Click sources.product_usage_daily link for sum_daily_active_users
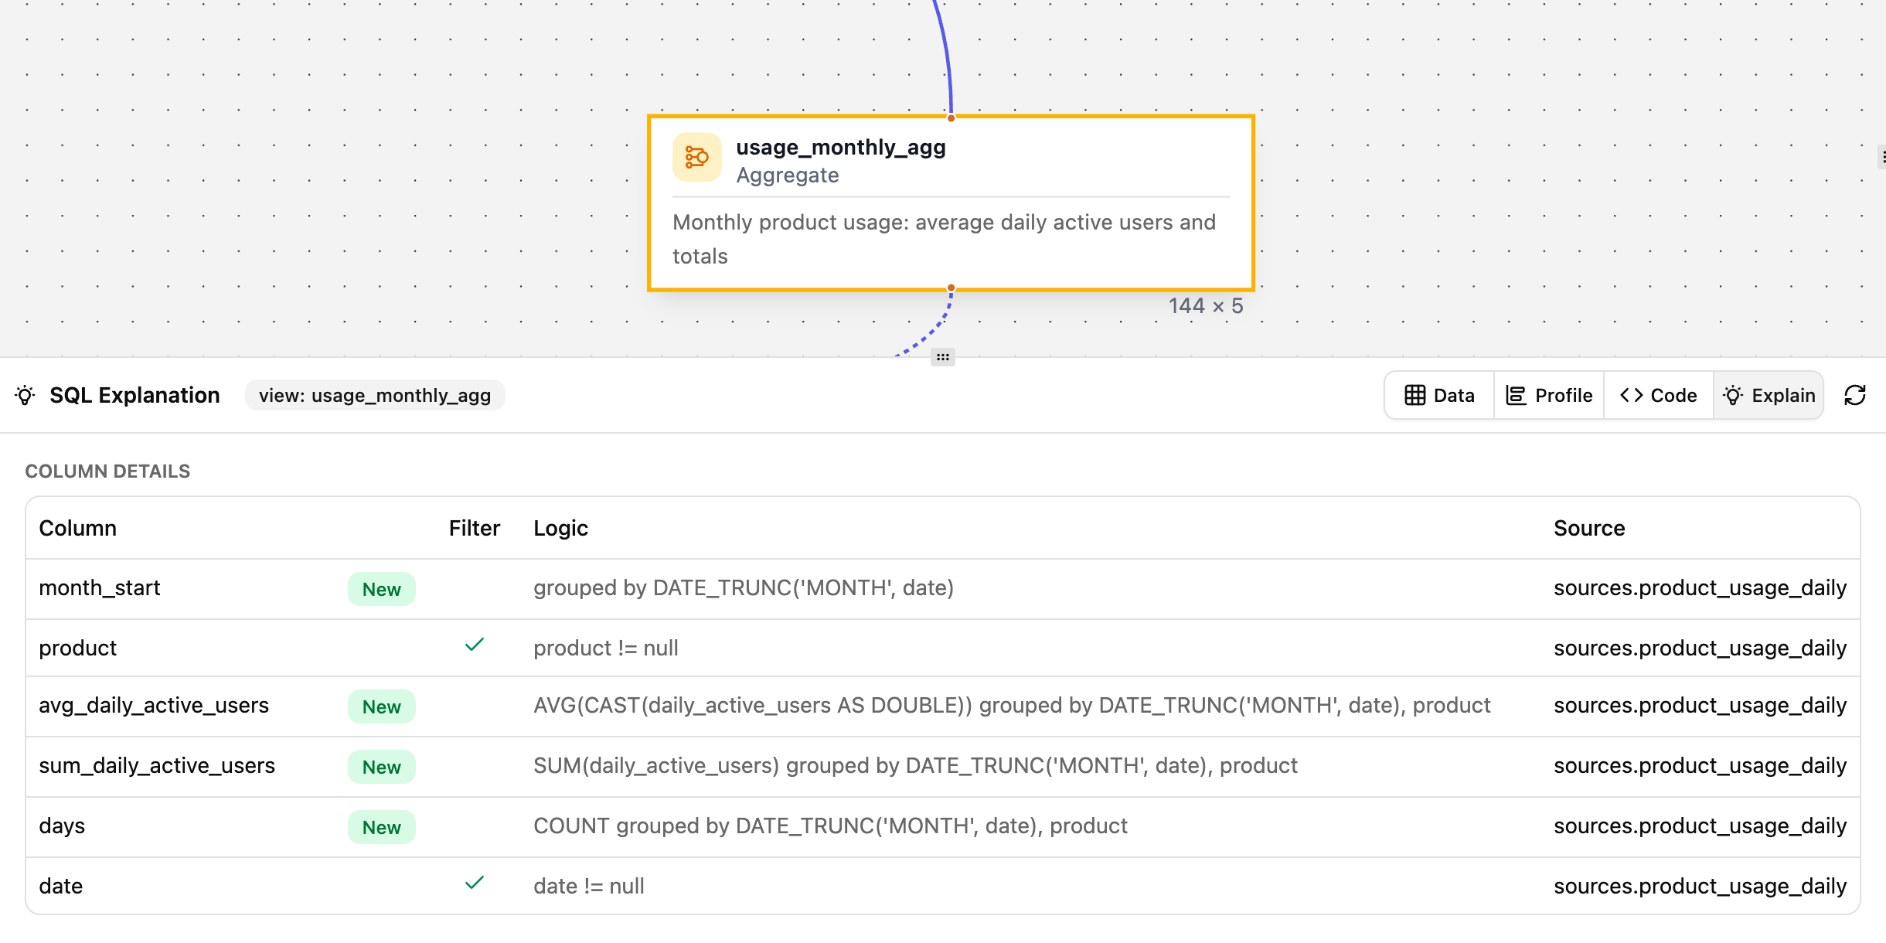The height and width of the screenshot is (943, 1886). [x=1700, y=765]
